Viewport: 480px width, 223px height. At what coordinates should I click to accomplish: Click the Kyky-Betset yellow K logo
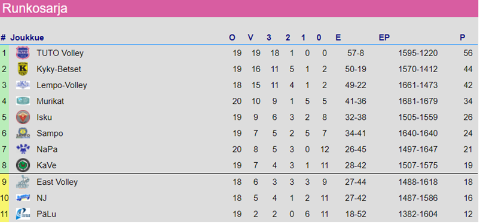pyautogui.click(x=23, y=69)
